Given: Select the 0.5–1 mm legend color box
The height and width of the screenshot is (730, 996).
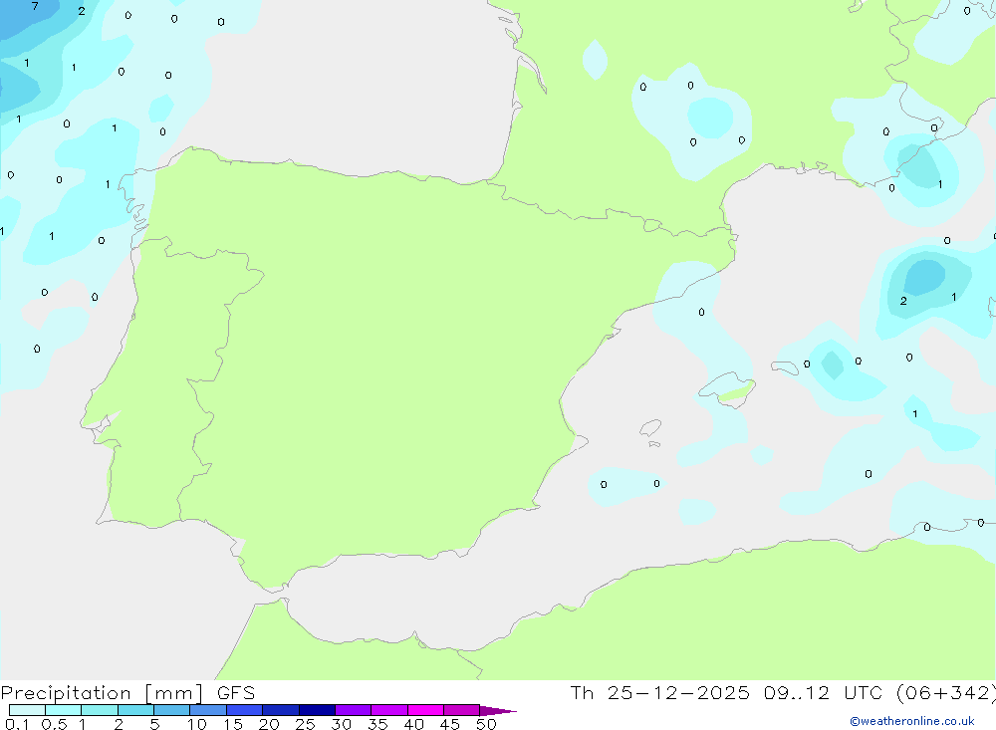Looking at the screenshot, I should click(64, 710).
